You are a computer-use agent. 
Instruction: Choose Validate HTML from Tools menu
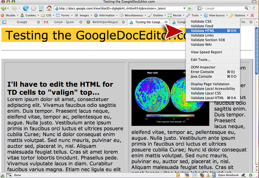(x=202, y=31)
